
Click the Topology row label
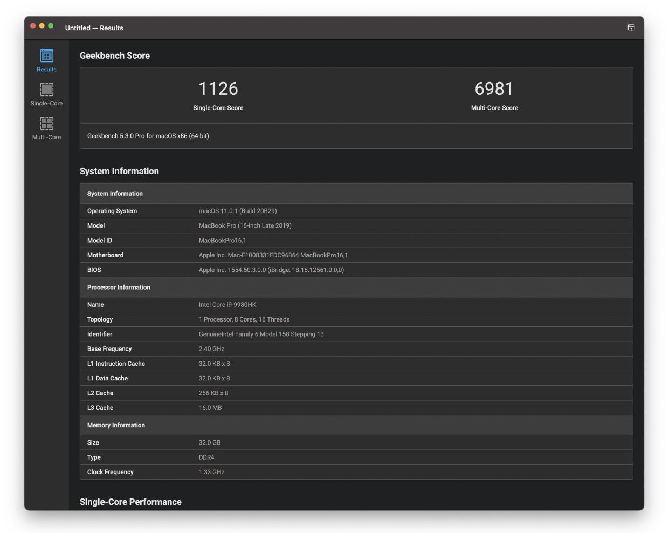click(100, 319)
